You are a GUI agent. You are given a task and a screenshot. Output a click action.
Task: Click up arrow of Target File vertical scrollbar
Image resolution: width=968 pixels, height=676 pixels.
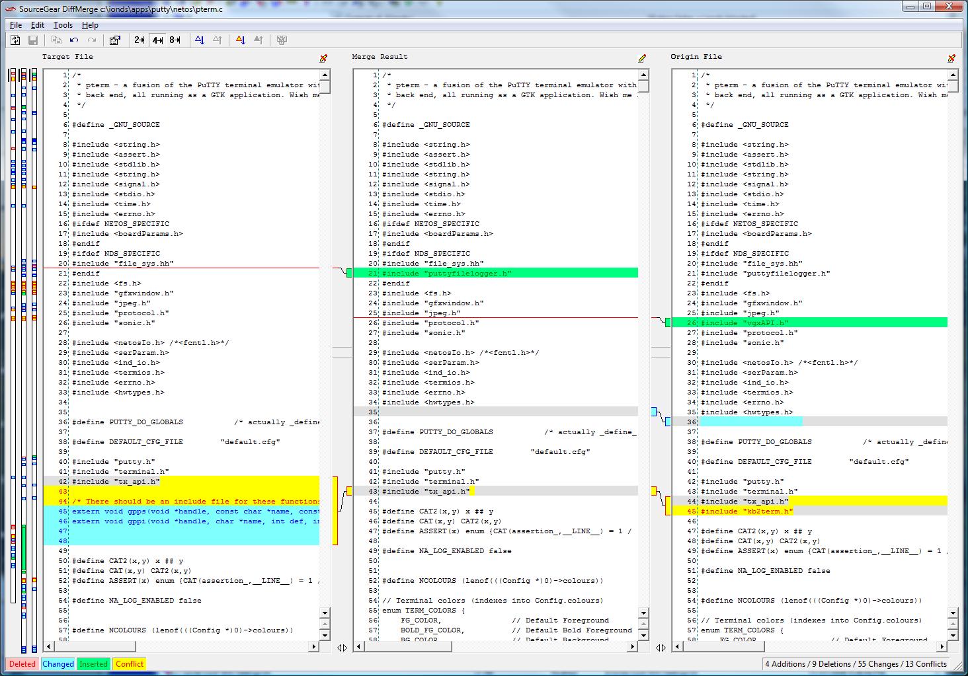tap(325, 75)
